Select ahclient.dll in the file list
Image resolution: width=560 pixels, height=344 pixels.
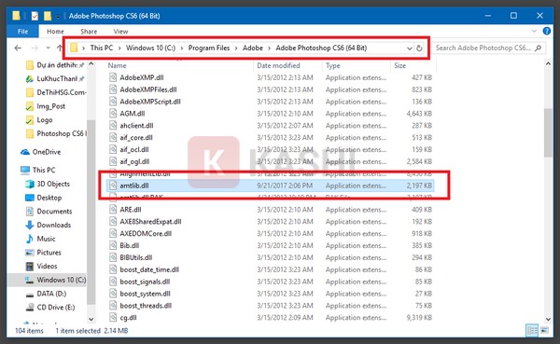136,126
